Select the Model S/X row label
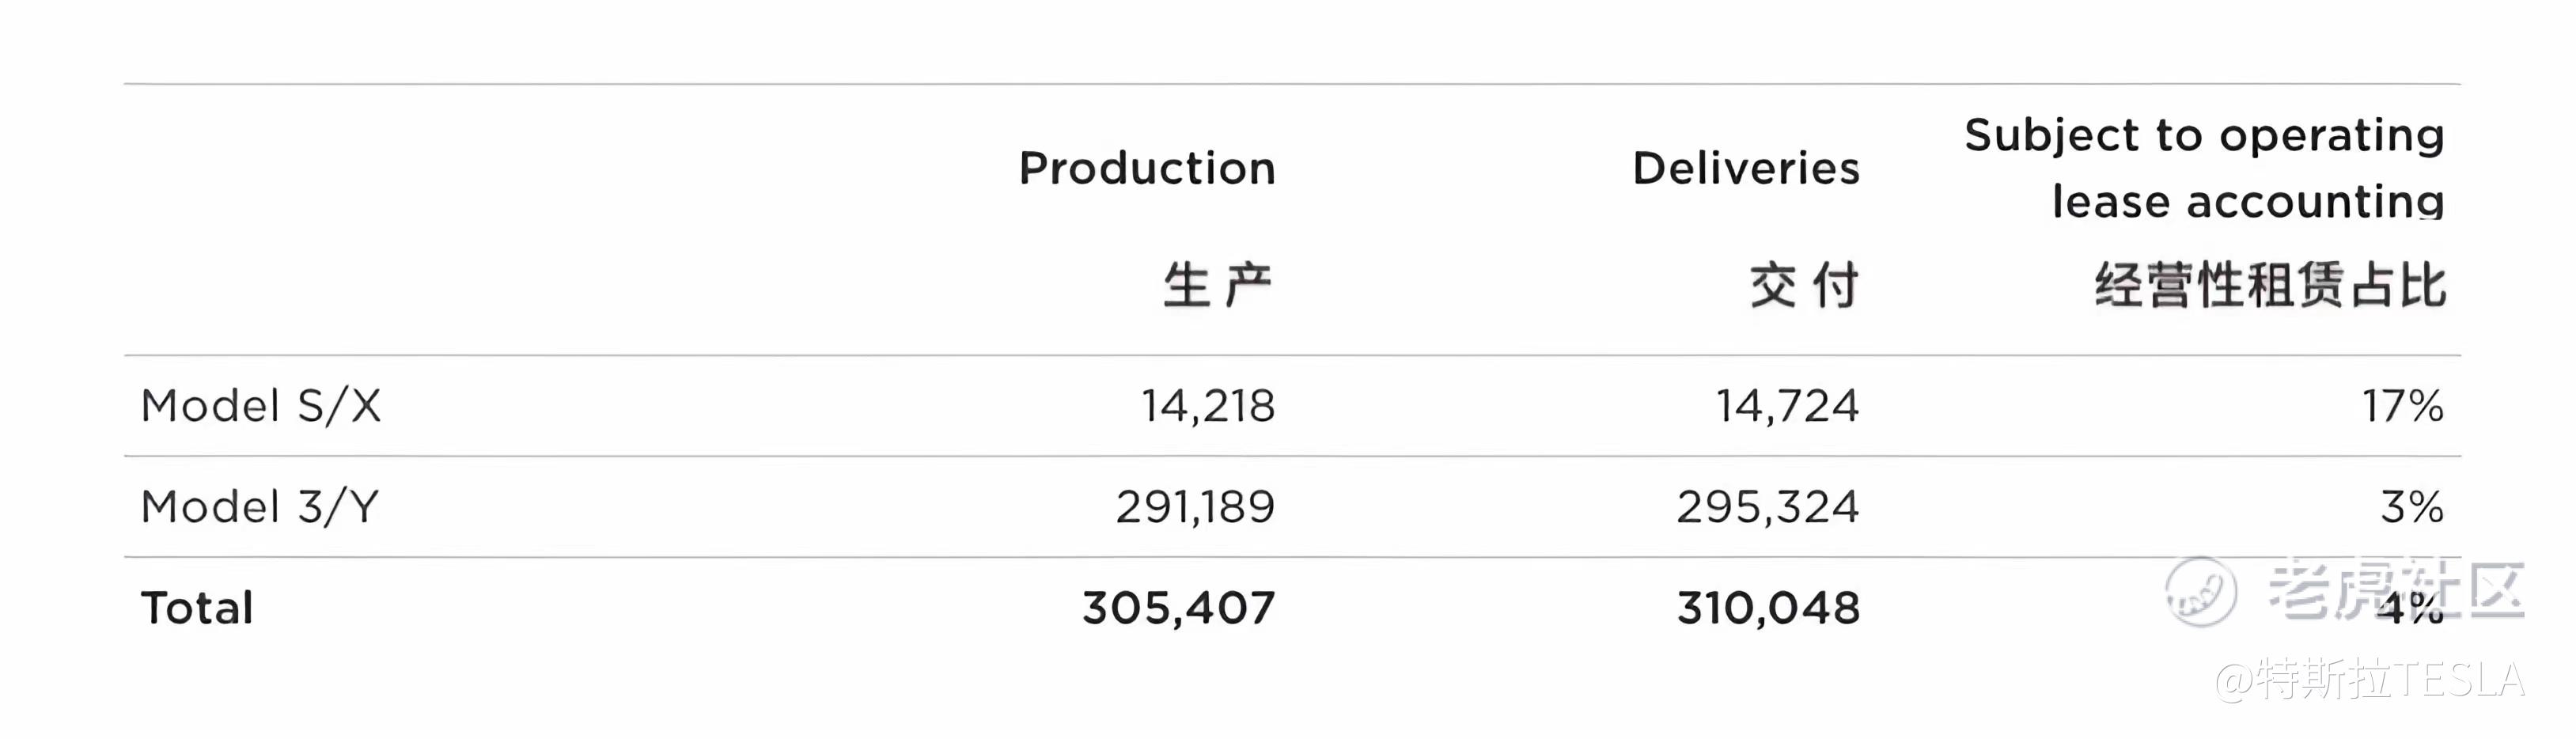Screen dimensions: 2576x739 pos(261,406)
